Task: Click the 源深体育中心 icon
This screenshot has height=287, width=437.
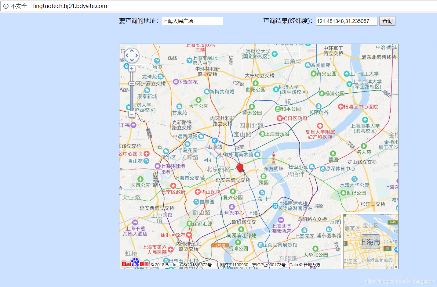Action: 322,169
